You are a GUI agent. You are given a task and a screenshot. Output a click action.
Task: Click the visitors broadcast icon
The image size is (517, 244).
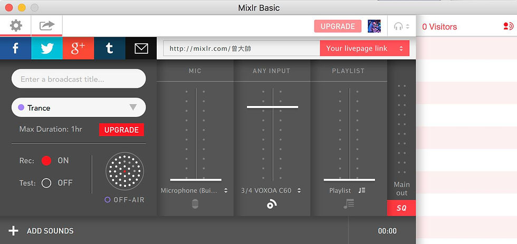[508, 26]
